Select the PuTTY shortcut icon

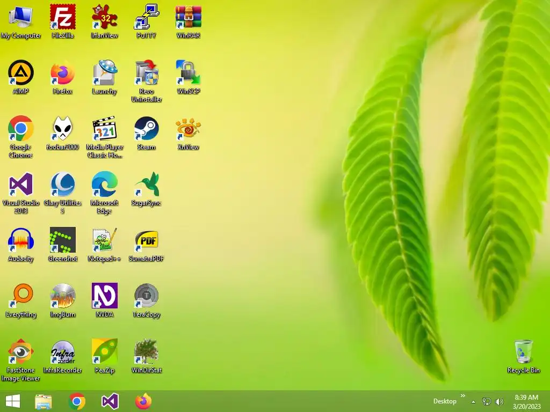click(146, 21)
